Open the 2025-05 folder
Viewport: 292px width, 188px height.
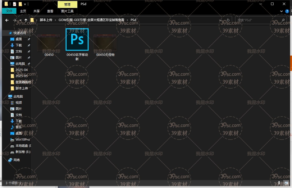(x=22, y=76)
